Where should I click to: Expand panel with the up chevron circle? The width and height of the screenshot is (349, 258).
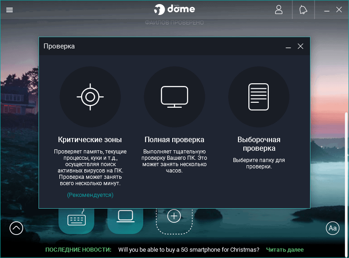[16, 228]
